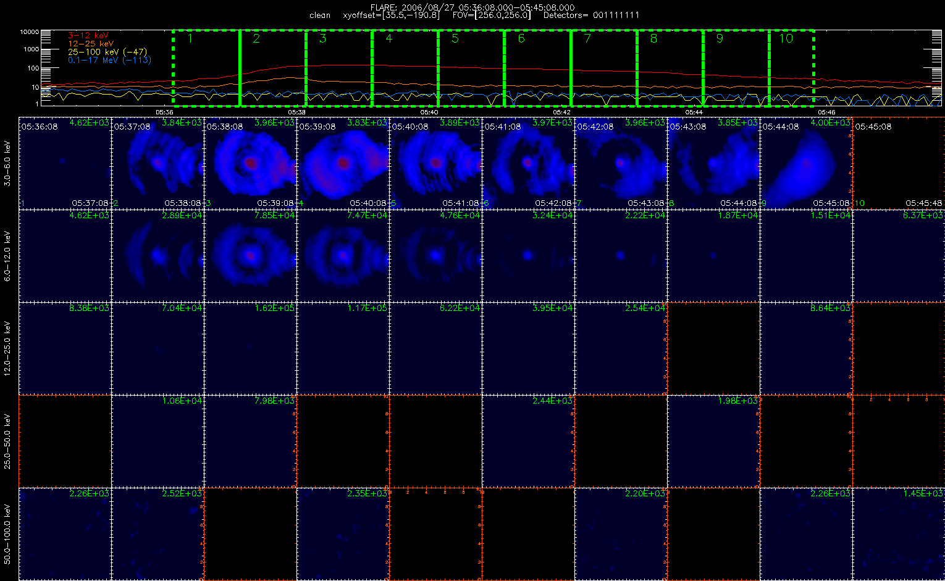Select time interval 10 on the light curve

pos(791,68)
